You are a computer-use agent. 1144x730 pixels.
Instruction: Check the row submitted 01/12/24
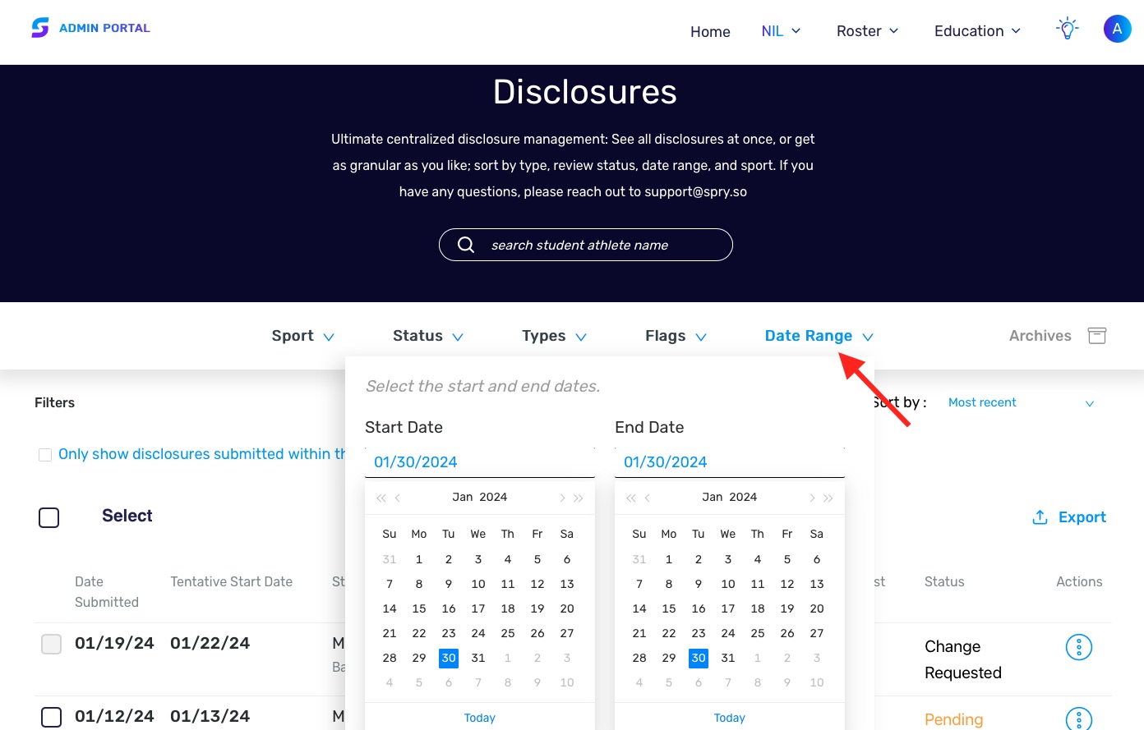pyautogui.click(x=52, y=717)
